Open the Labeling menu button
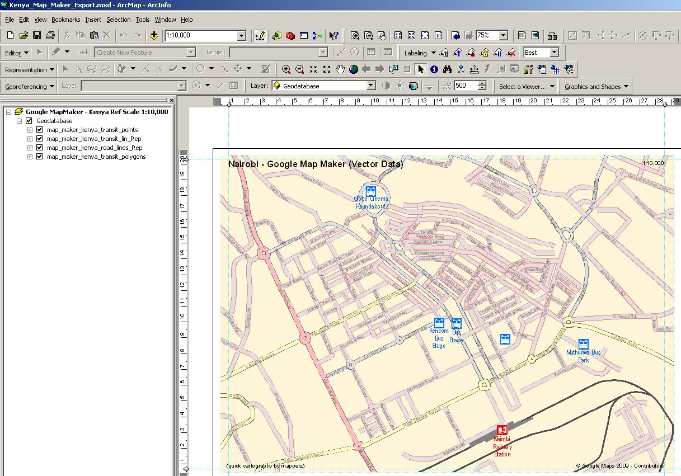The image size is (681, 476). [x=419, y=53]
